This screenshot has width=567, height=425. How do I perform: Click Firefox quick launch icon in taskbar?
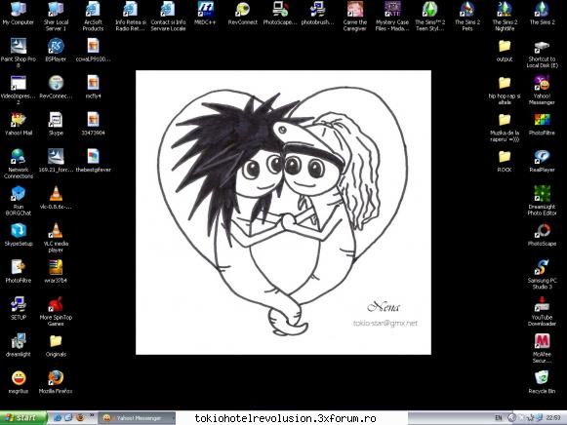click(80, 418)
